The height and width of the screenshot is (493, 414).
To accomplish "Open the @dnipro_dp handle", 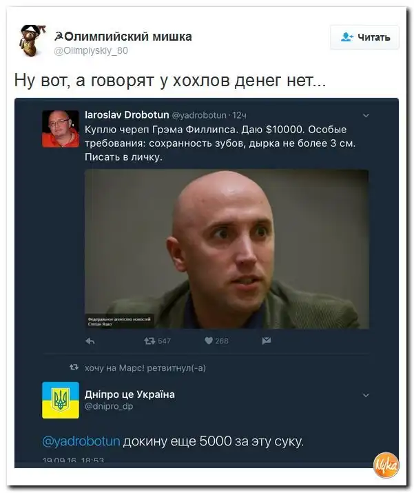I will (109, 406).
